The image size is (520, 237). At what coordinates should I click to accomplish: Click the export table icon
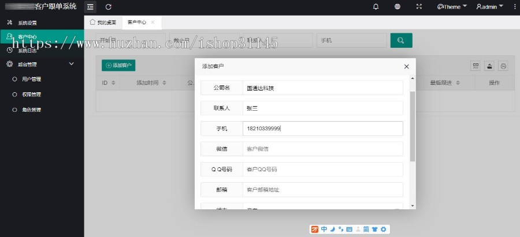[489, 66]
